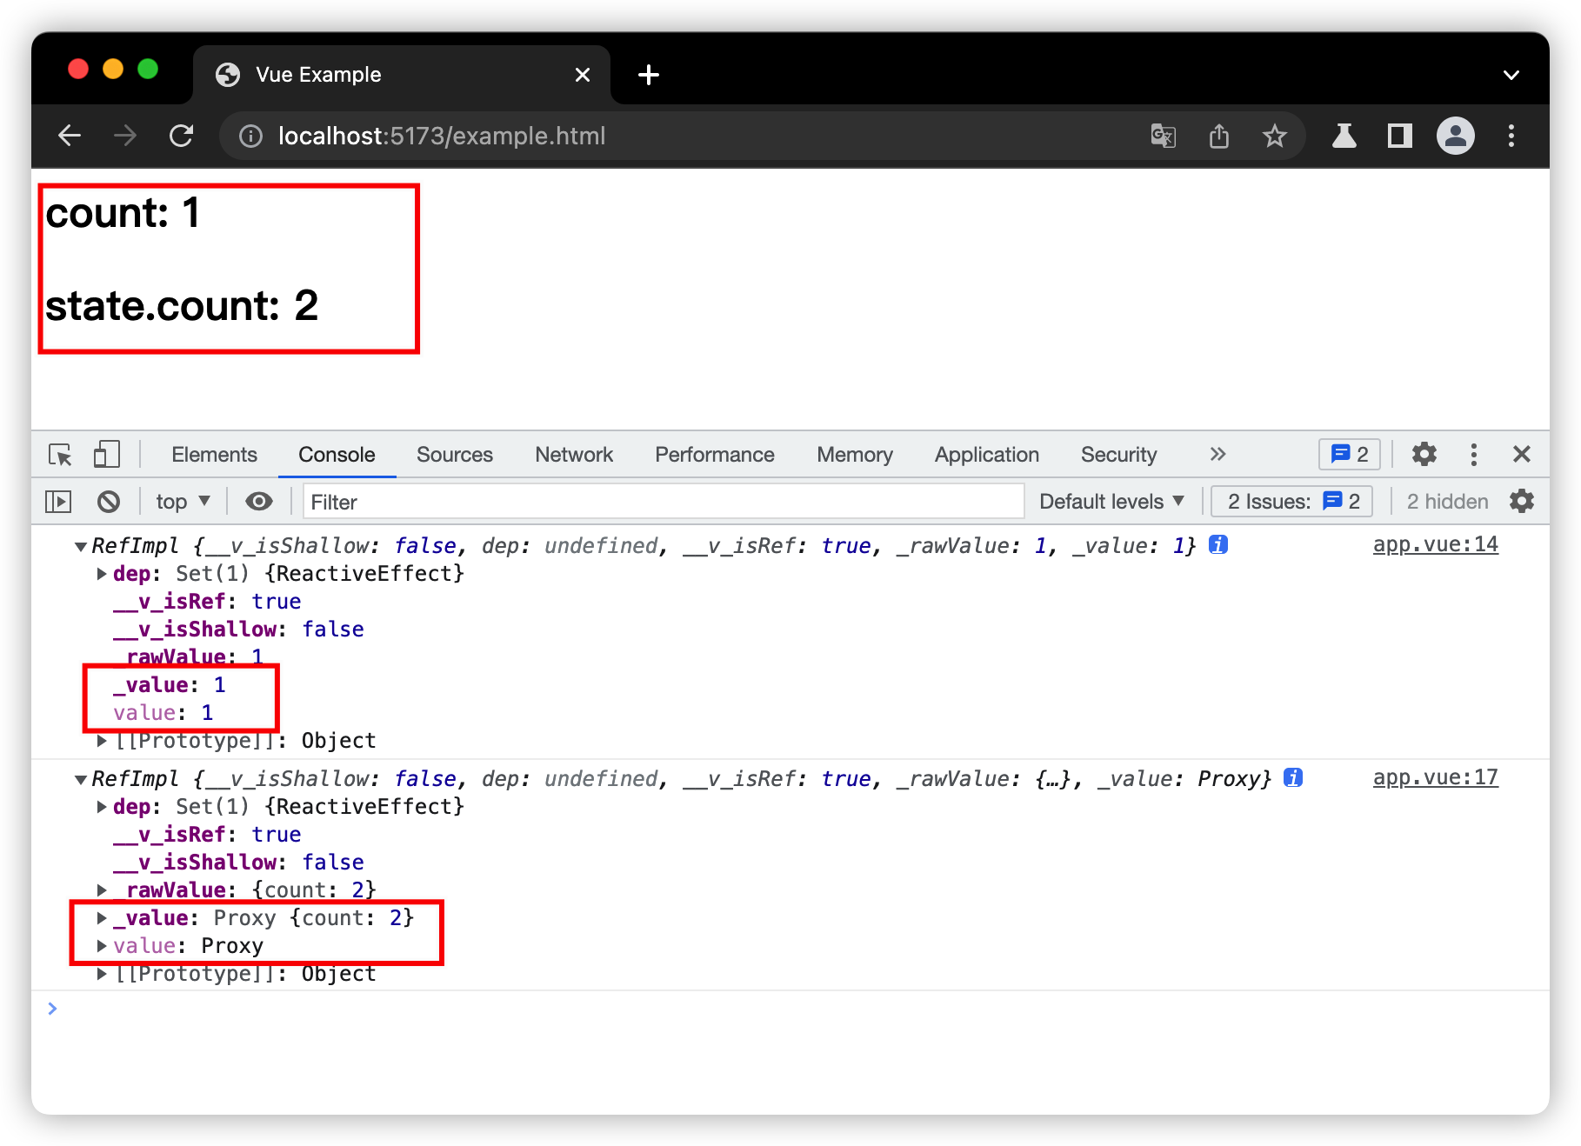
Task: Click the inspect element picker icon
Action: (x=60, y=455)
